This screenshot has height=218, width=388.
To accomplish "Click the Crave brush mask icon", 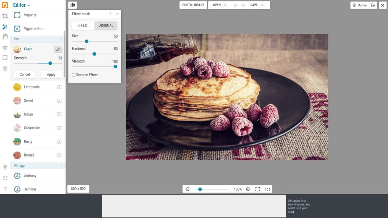I will coord(58,49).
